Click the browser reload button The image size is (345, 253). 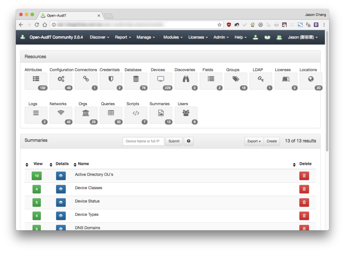37,25
